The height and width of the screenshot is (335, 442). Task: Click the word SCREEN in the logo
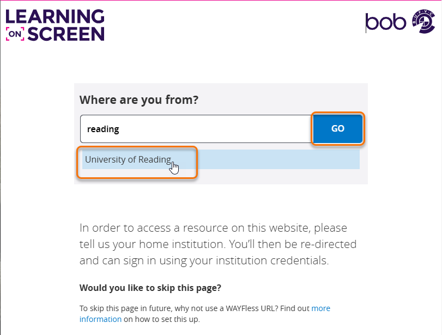tap(66, 34)
